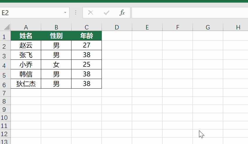Select empty cell D1
This screenshot has height=144, width=248.
click(117, 36)
